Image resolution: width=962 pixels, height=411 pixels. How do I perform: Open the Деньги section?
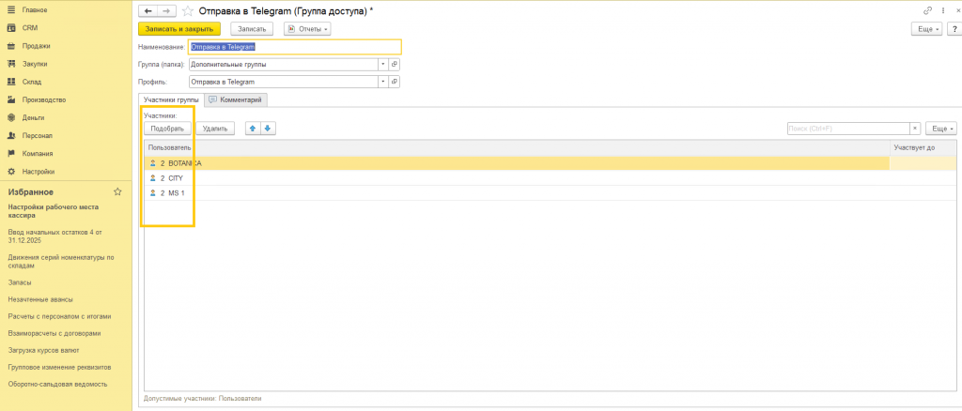[x=33, y=117]
